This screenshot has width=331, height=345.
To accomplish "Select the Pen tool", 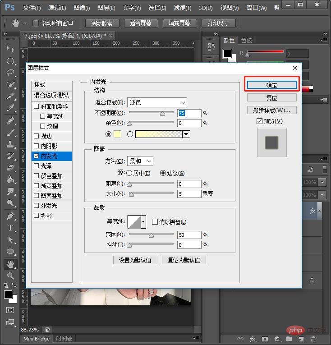I will tap(10, 216).
